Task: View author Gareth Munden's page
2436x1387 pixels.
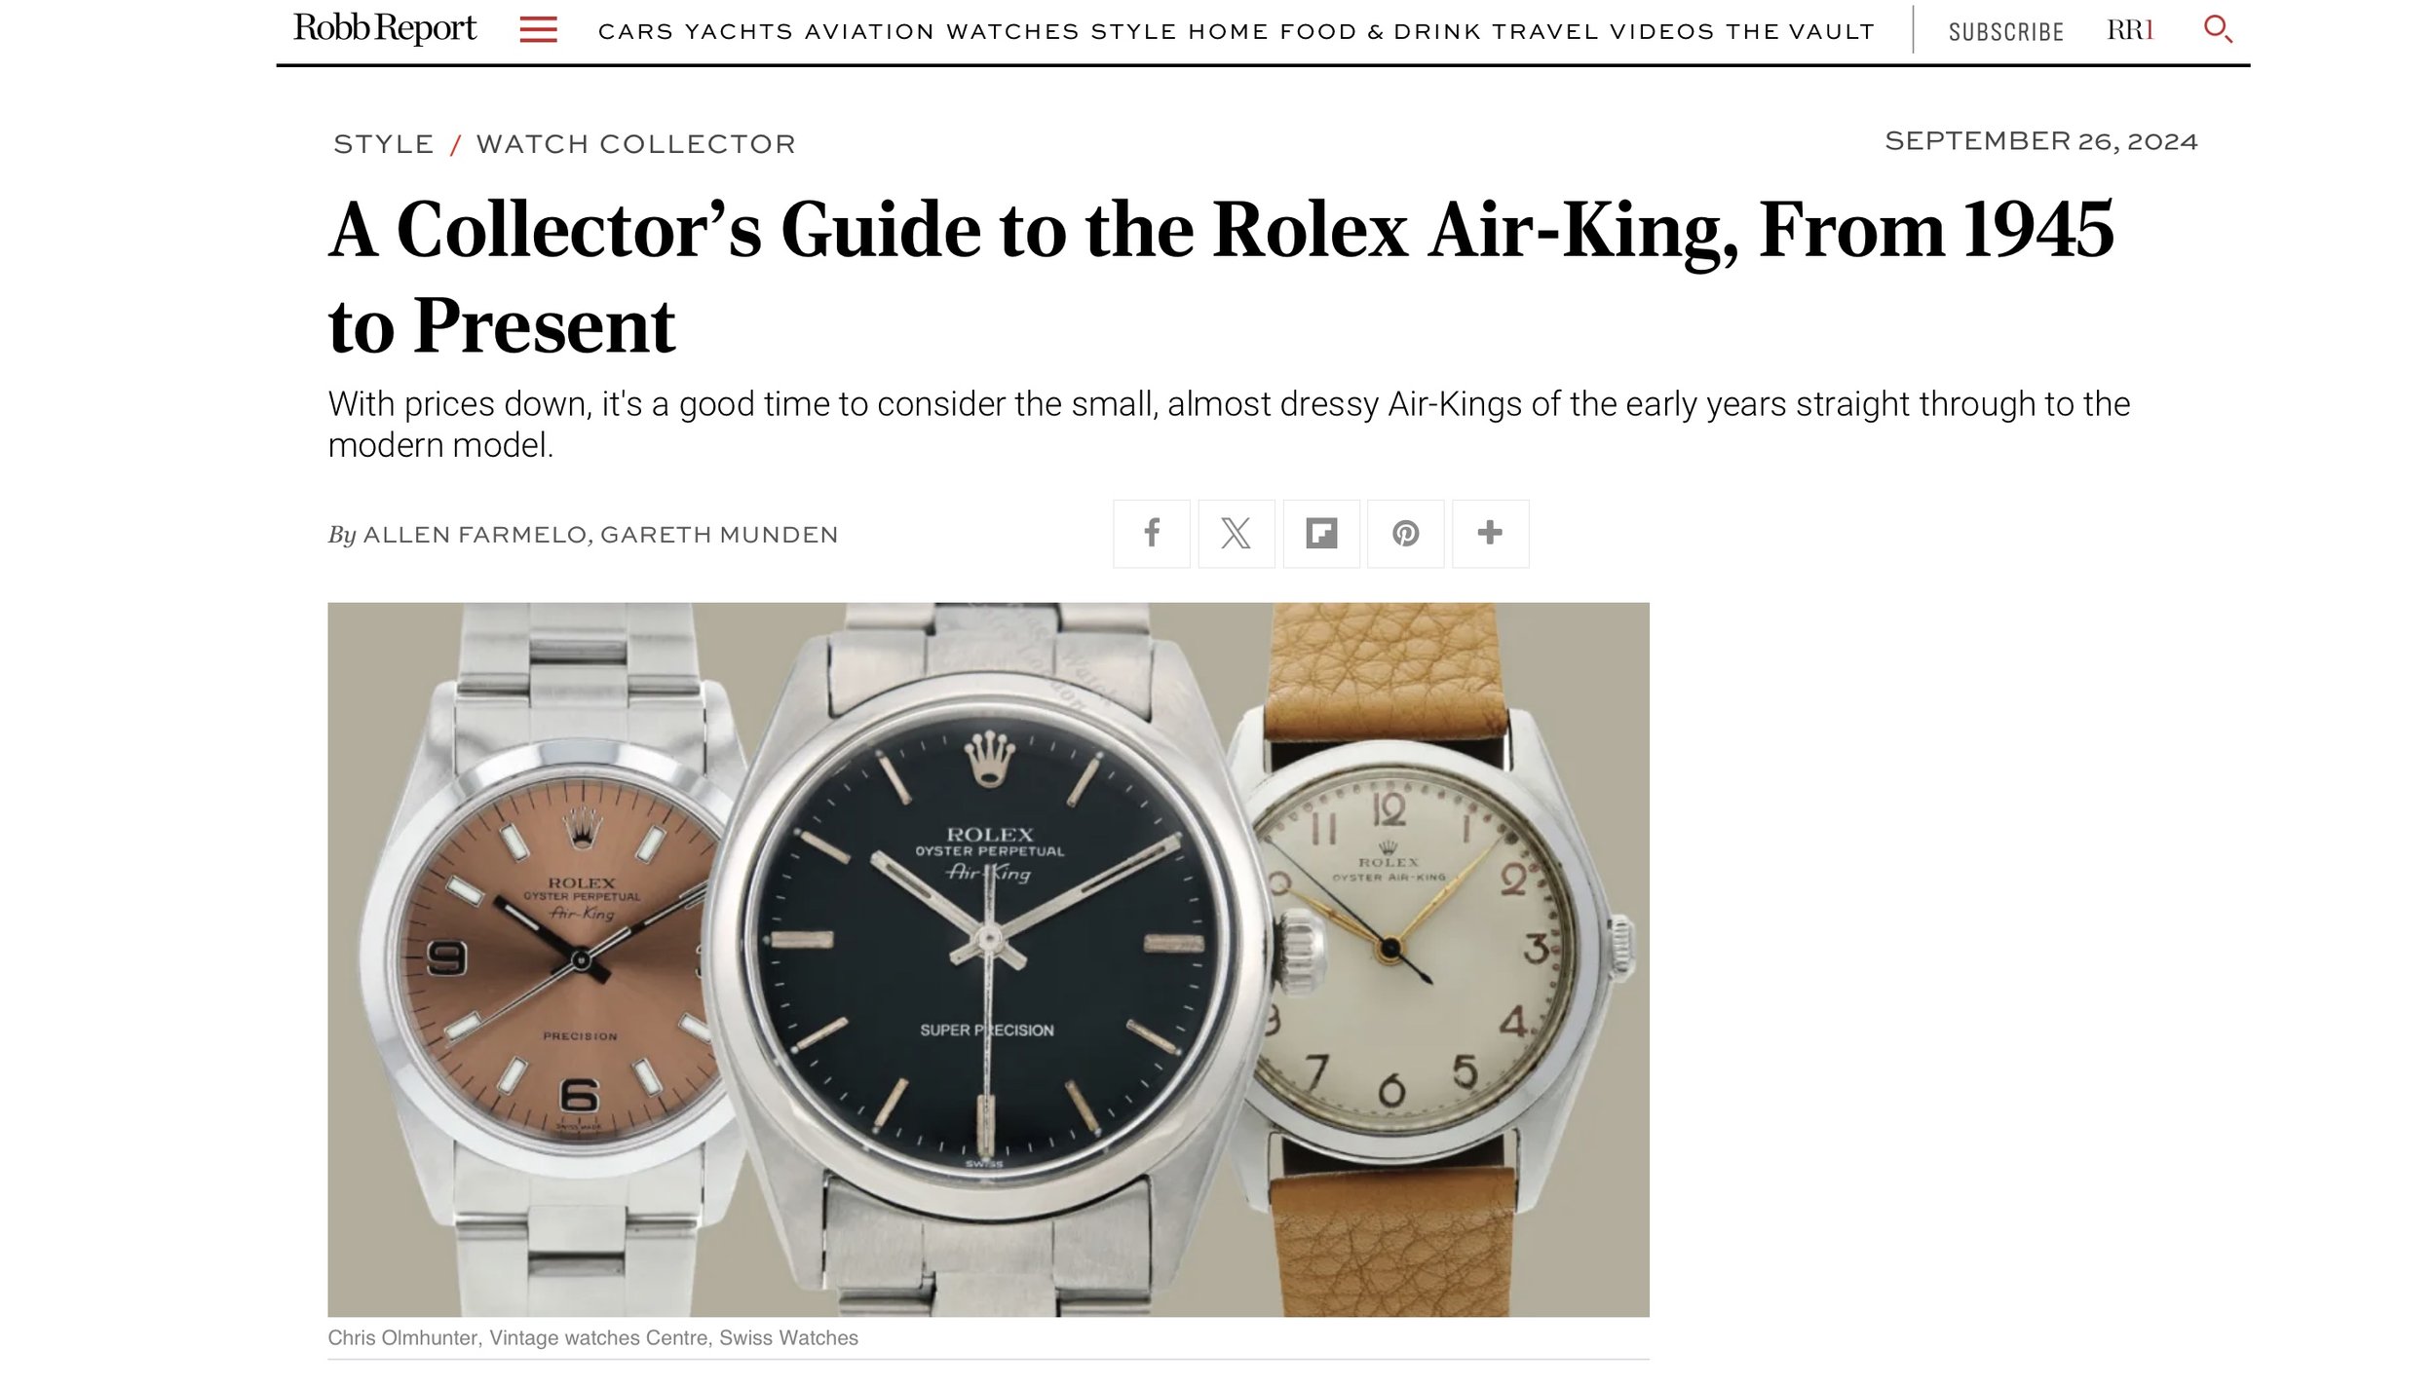Action: pyautogui.click(x=719, y=535)
